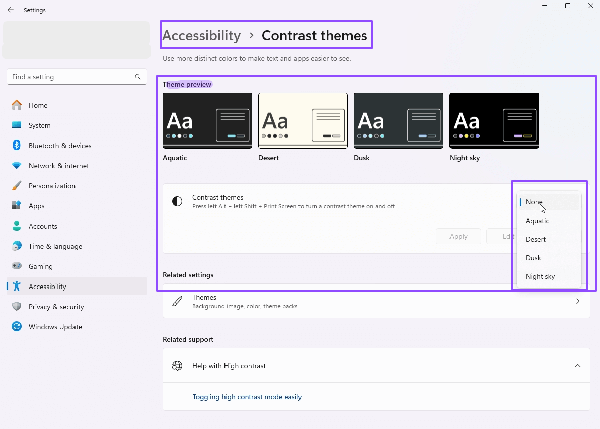Click the Windows Update icon
This screenshot has height=429, width=600.
pos(17,327)
